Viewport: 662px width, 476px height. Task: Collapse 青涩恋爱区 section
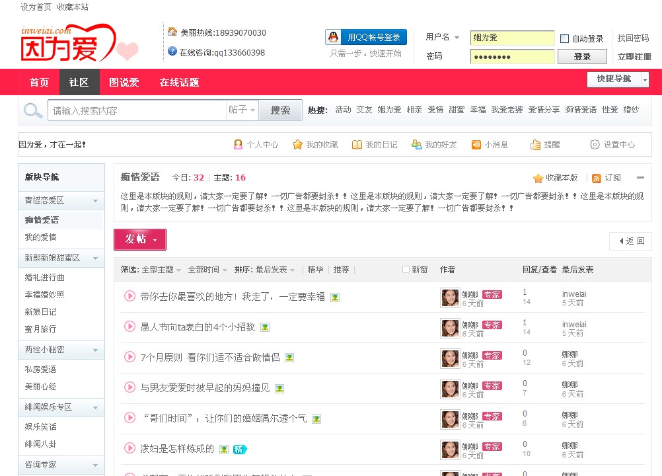point(95,200)
